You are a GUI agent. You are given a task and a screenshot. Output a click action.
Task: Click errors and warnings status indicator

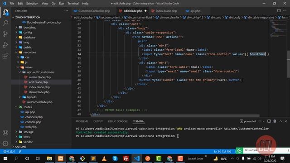[9, 151]
